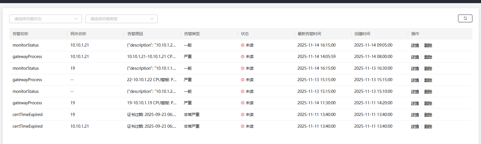Click 删除 for monitorStatus created 2025-11-14 09:05:00

428,45
